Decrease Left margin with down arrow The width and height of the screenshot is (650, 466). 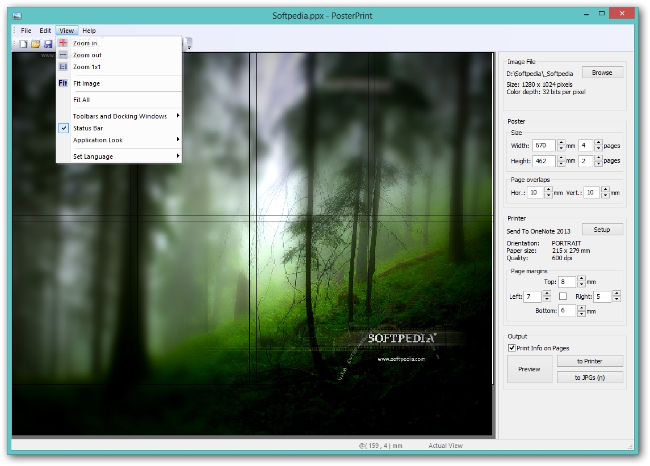pos(547,299)
